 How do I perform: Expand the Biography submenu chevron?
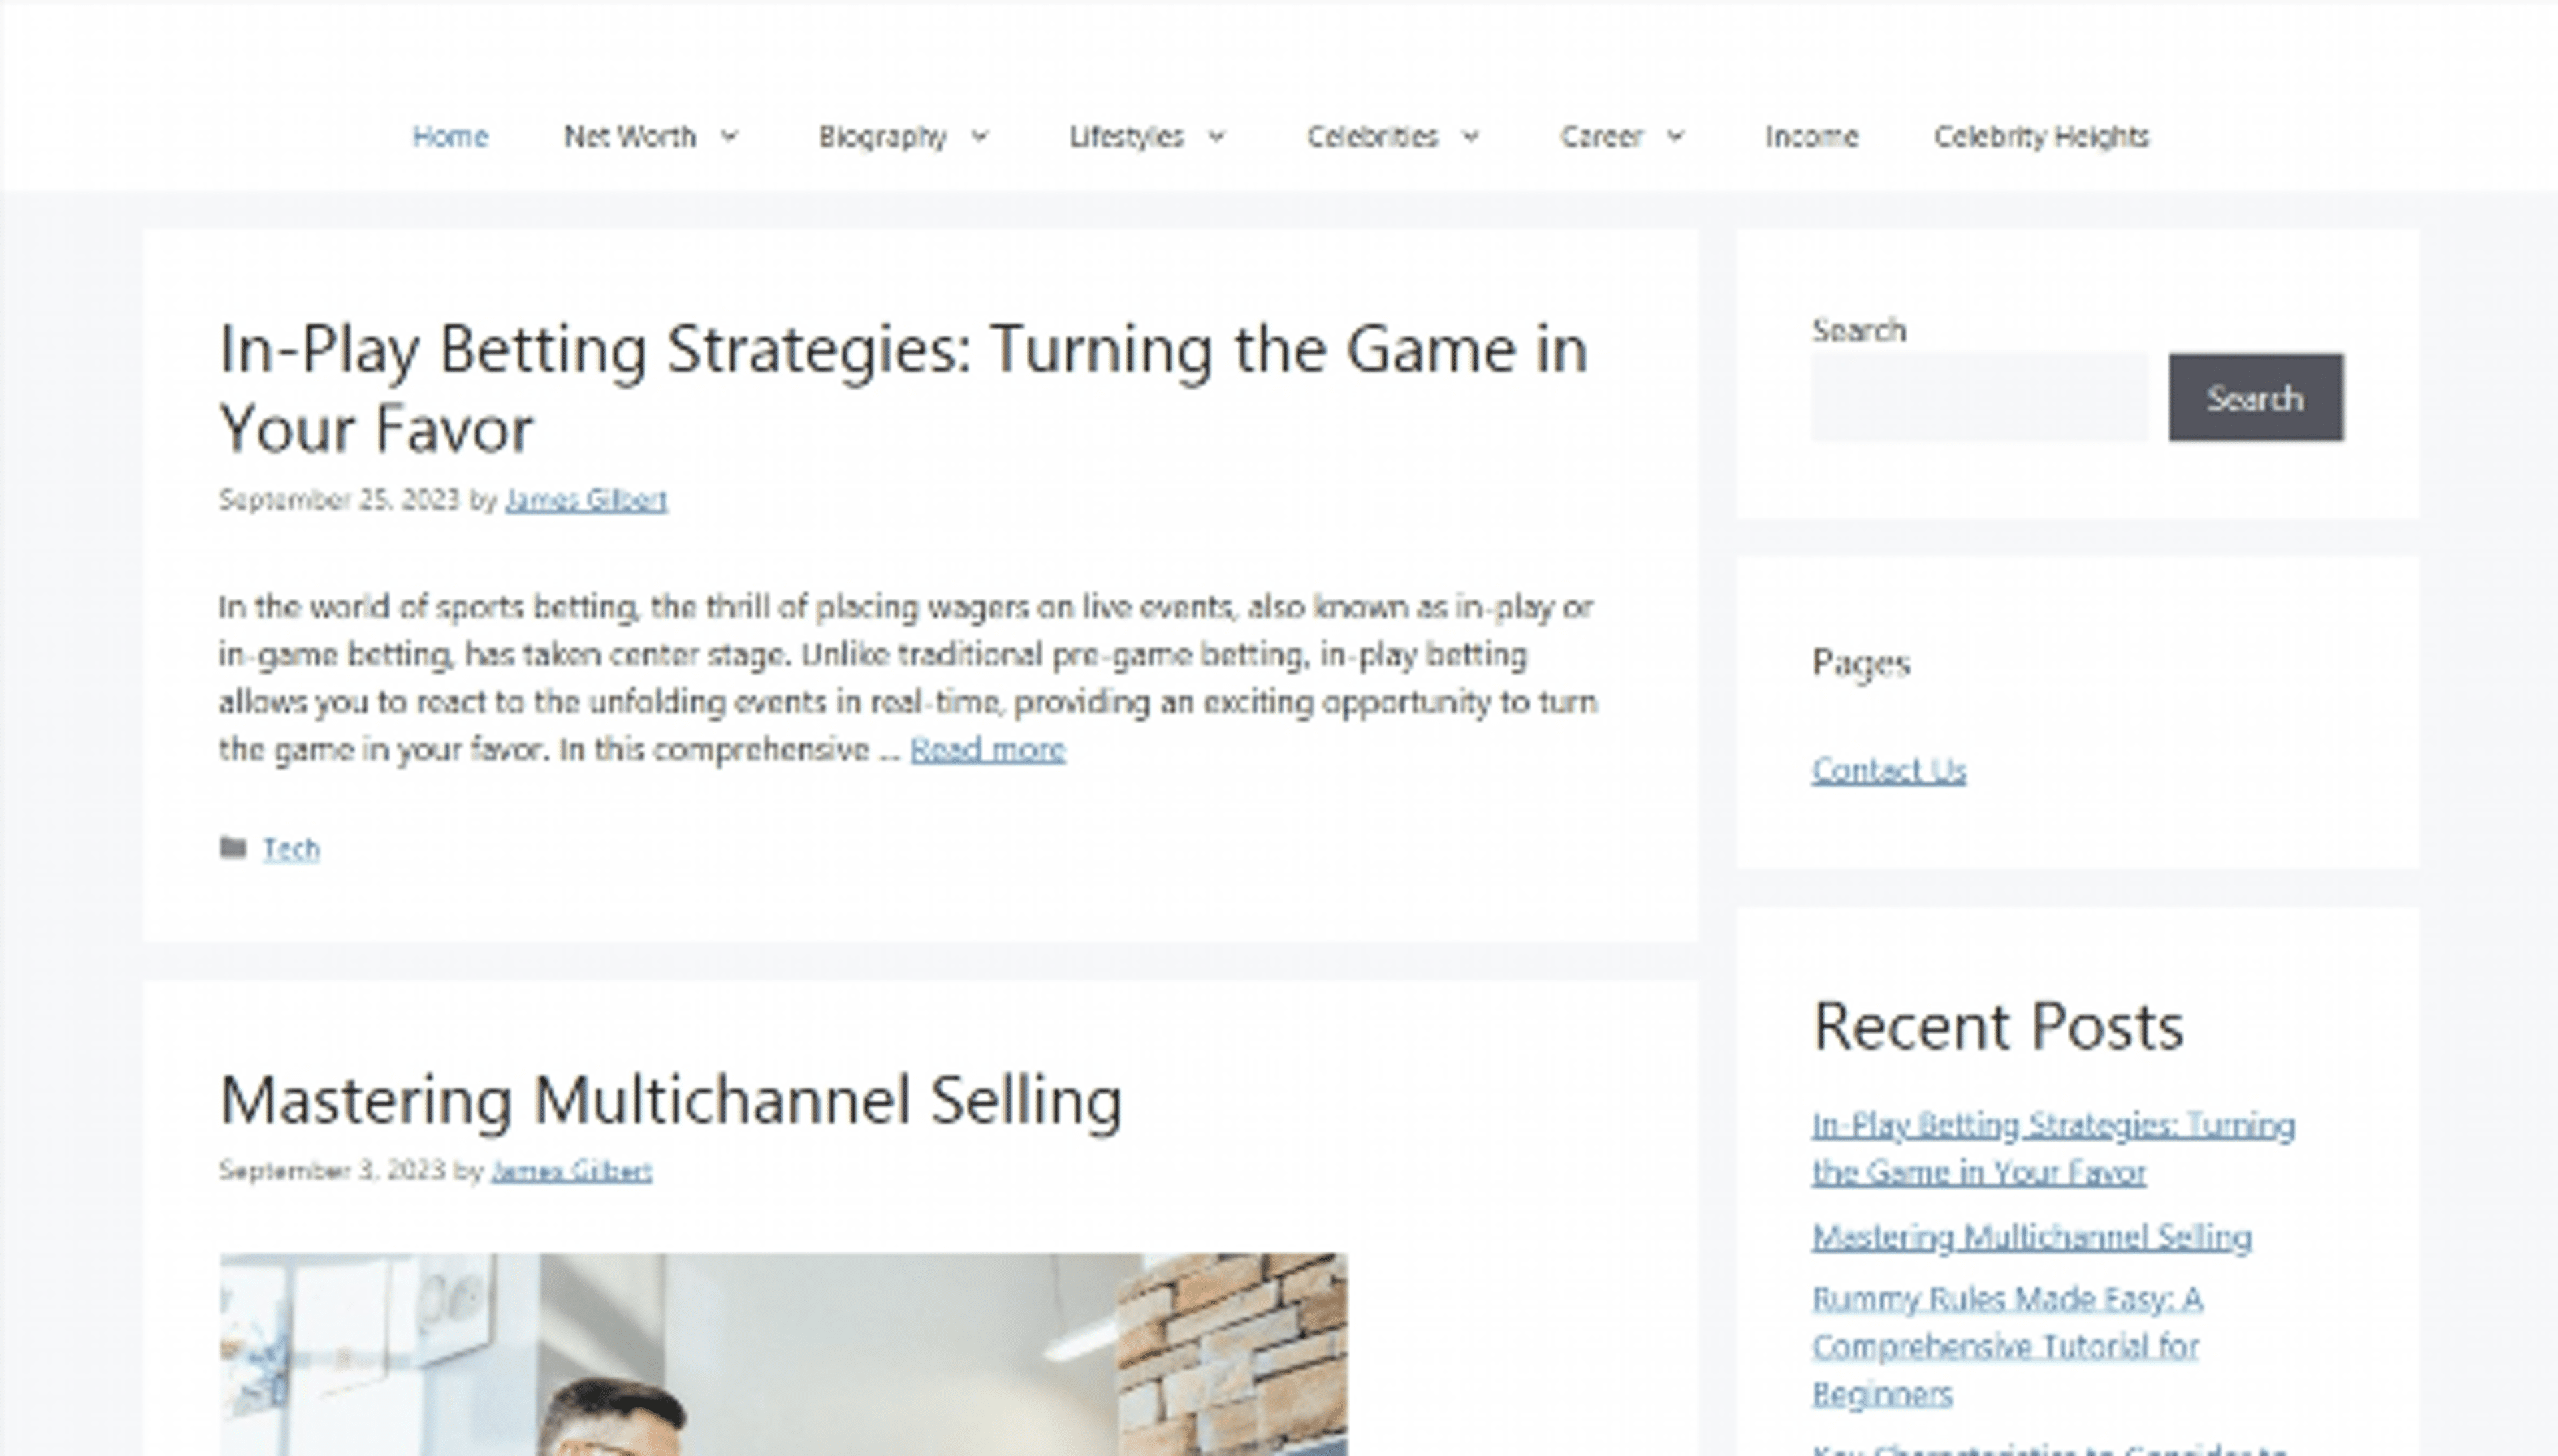980,136
